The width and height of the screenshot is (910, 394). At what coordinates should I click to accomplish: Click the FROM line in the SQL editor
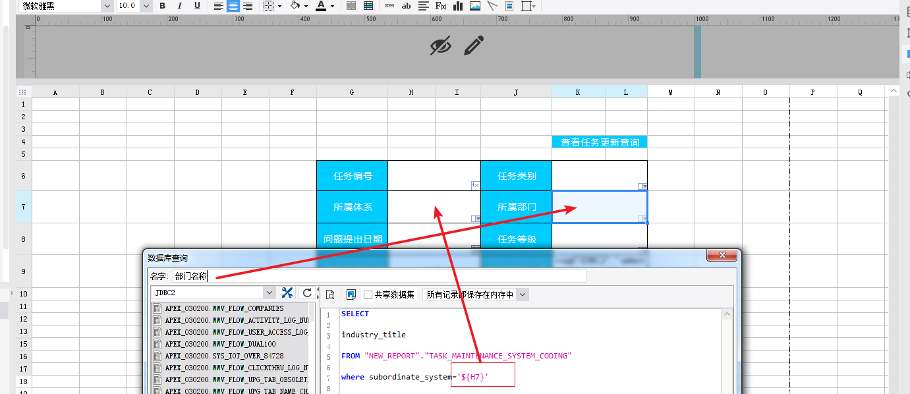[x=456, y=356]
